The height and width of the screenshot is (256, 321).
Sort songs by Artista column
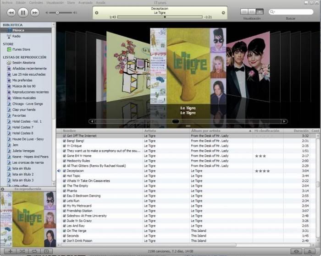click(x=166, y=131)
